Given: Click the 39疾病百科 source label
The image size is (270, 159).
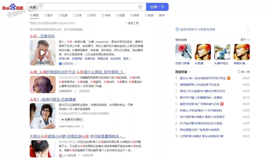Looking at the screenshot, I should 65,91.
